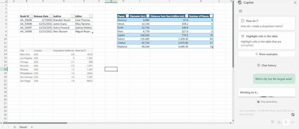Screen dimensions: 299x129
Task: Open the Number of Moons filter dropdown
Action: [x=211, y=16]
